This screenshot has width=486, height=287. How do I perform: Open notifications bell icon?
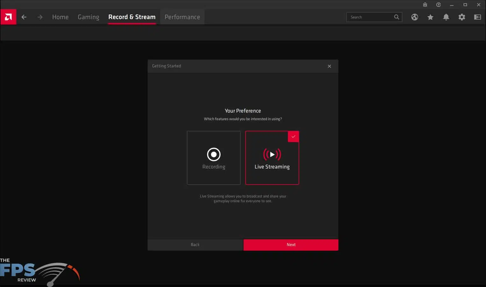446,17
